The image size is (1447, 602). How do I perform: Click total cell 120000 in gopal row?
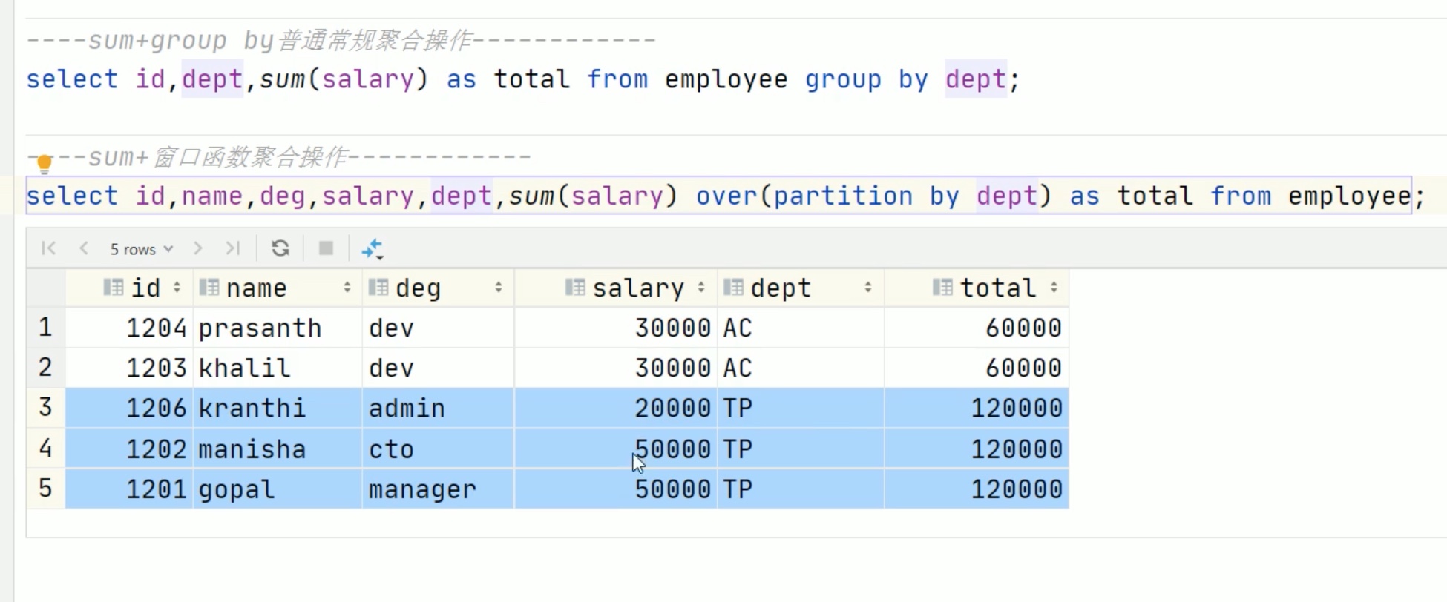[x=977, y=489]
